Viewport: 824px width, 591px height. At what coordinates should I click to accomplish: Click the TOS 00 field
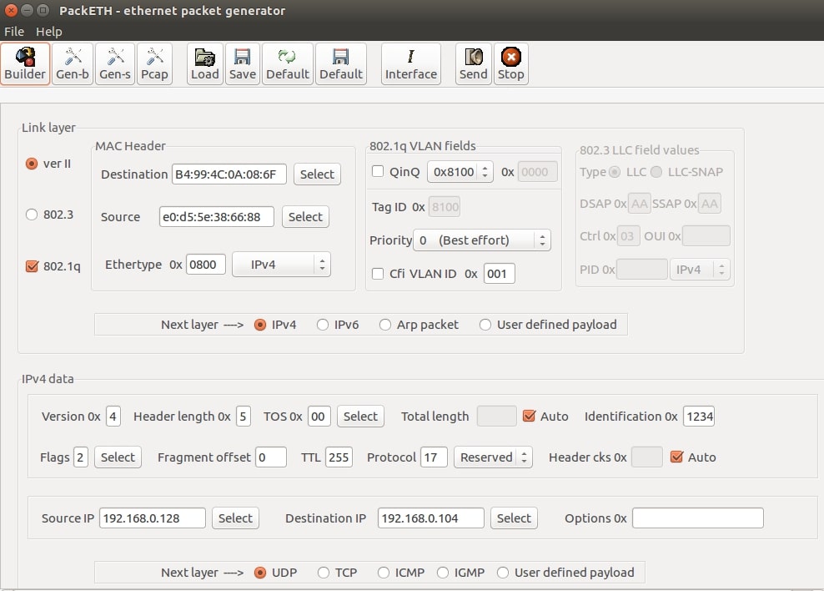pyautogui.click(x=319, y=416)
